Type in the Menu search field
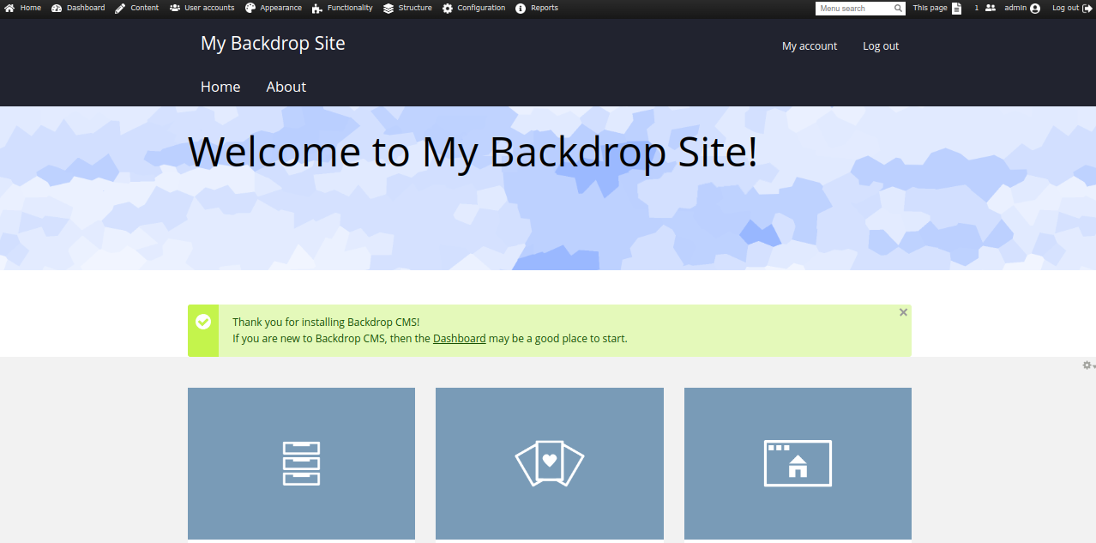This screenshot has width=1096, height=543. pos(854,9)
